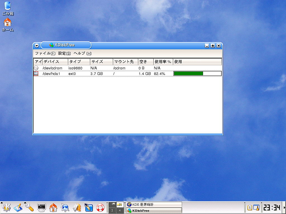Sort by the 使用率 % column header
This screenshot has width=286, height=214.
click(x=163, y=62)
